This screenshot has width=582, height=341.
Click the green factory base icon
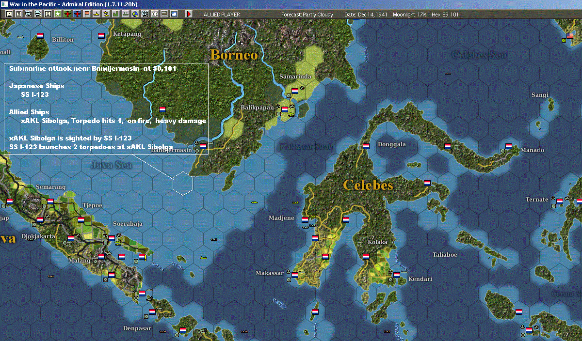click(x=116, y=14)
